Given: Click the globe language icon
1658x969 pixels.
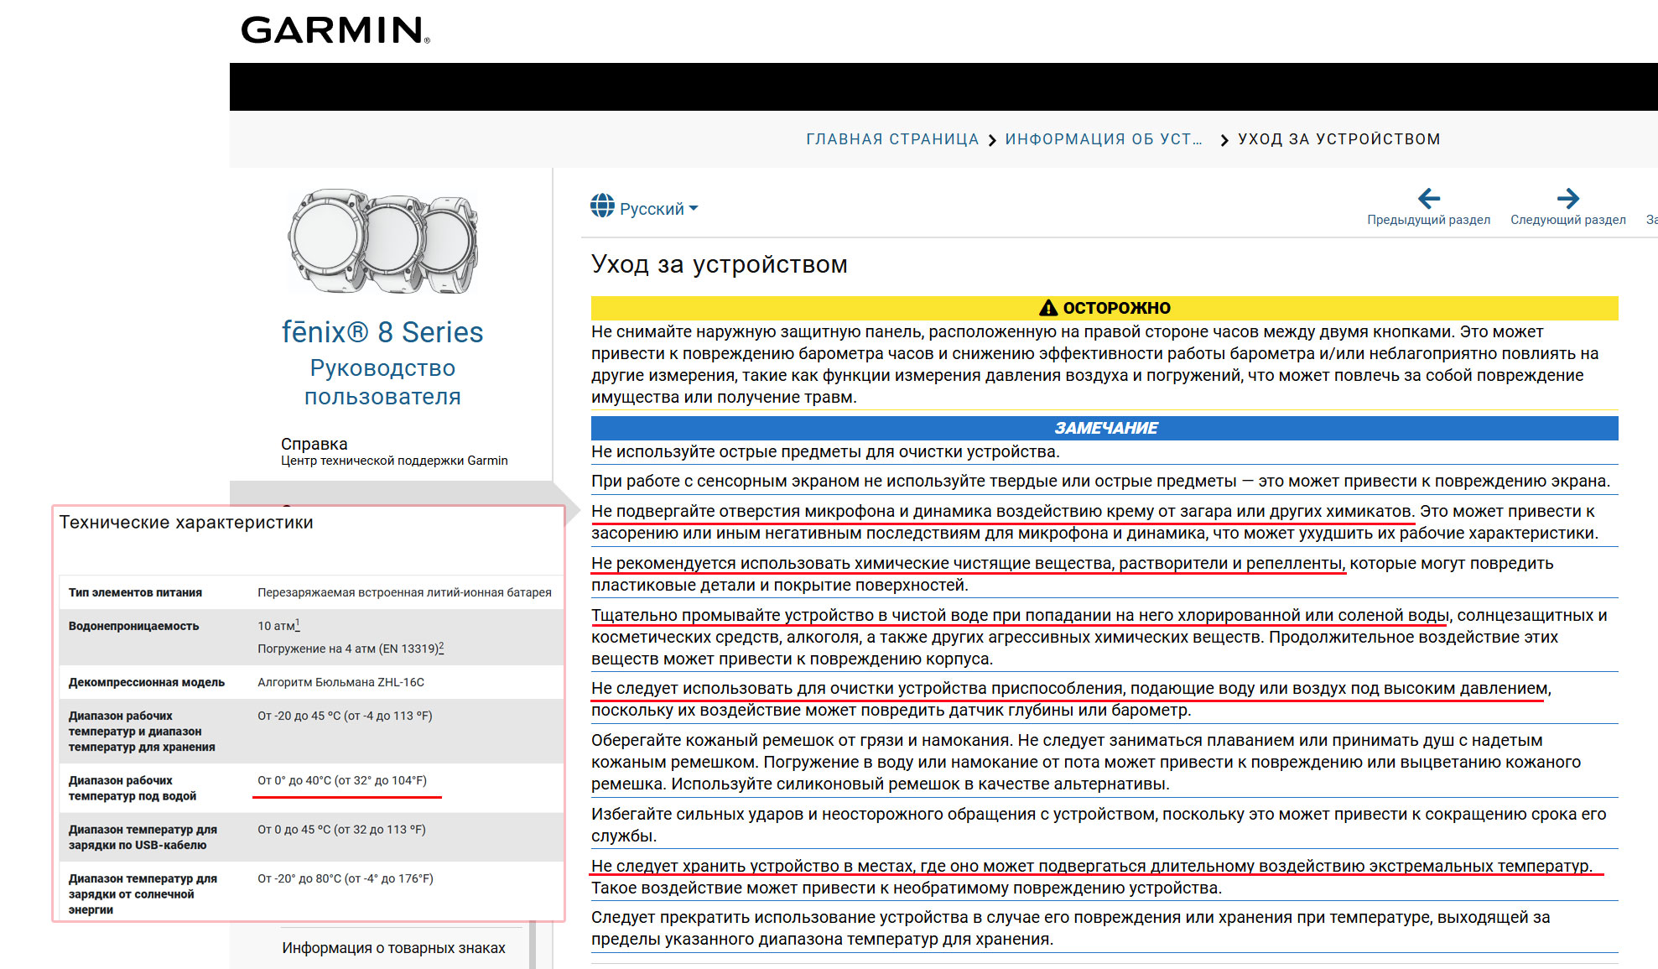Looking at the screenshot, I should point(602,206).
